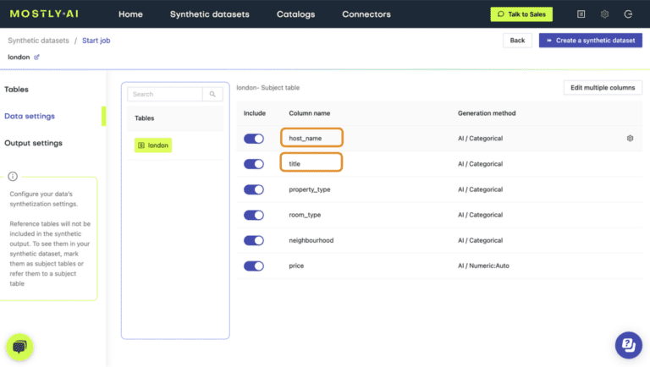Click the Column name header
The image size is (650, 367).
[309, 113]
